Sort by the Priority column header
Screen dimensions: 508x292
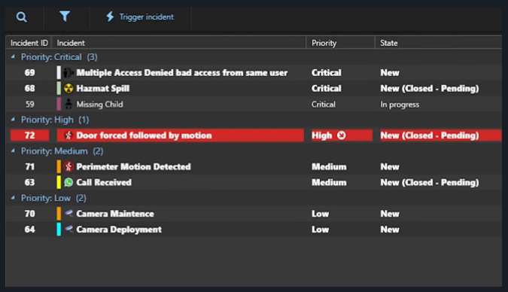coord(340,43)
